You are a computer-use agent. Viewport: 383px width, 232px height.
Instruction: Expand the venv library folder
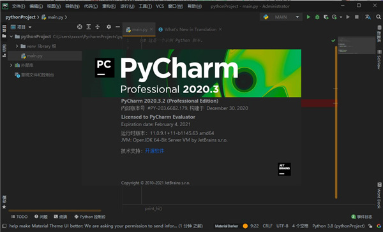pyautogui.click(x=17, y=46)
